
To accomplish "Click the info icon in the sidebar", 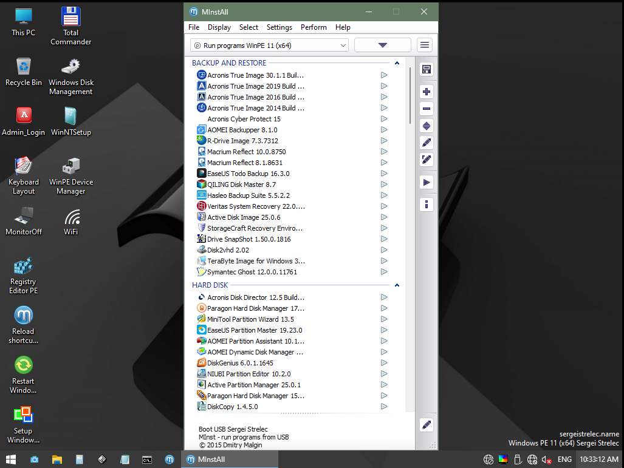I will point(426,205).
